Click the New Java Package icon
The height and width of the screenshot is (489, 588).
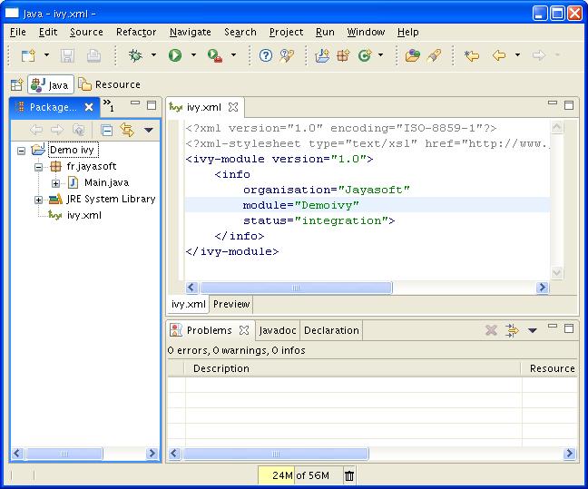point(344,55)
